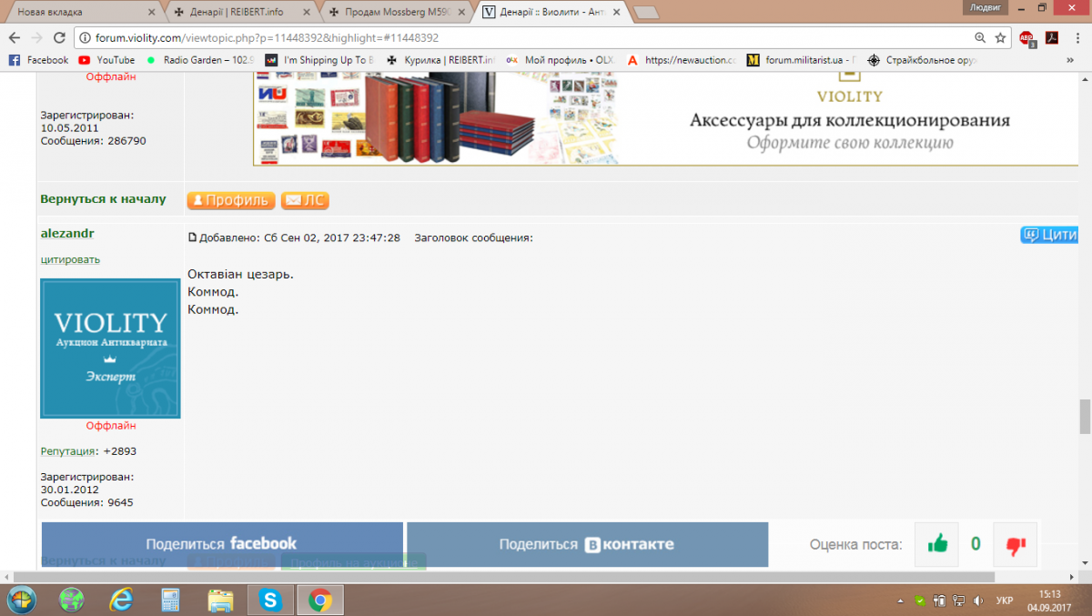Screen dimensions: 1092x616
Task: Click the Violity collecting accessories banner
Action: click(x=665, y=119)
